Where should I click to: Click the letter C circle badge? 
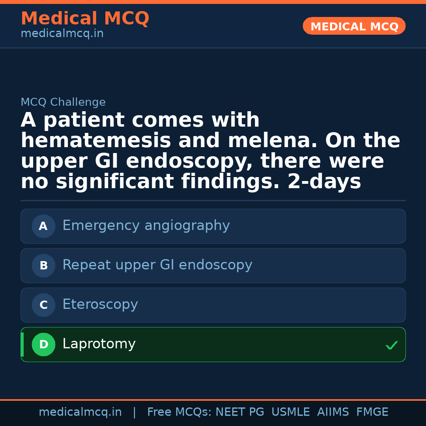43,305
